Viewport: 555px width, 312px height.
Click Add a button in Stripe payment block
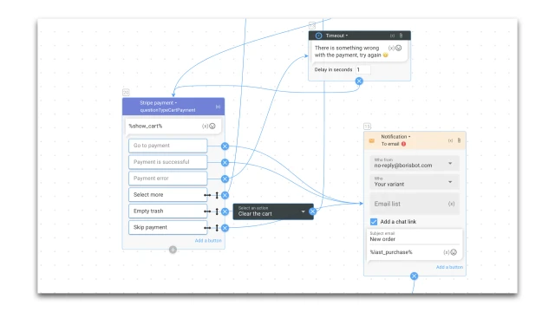pos(208,241)
